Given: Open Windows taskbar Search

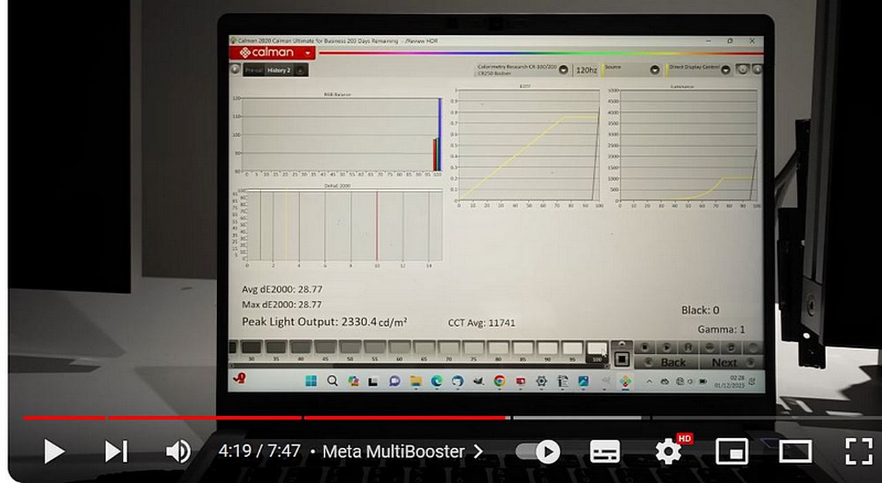Looking at the screenshot, I should [x=332, y=381].
